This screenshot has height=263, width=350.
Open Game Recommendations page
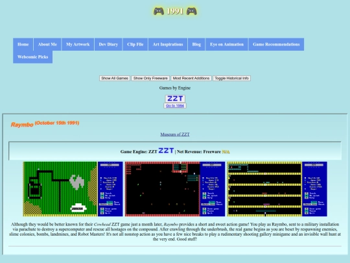click(276, 44)
